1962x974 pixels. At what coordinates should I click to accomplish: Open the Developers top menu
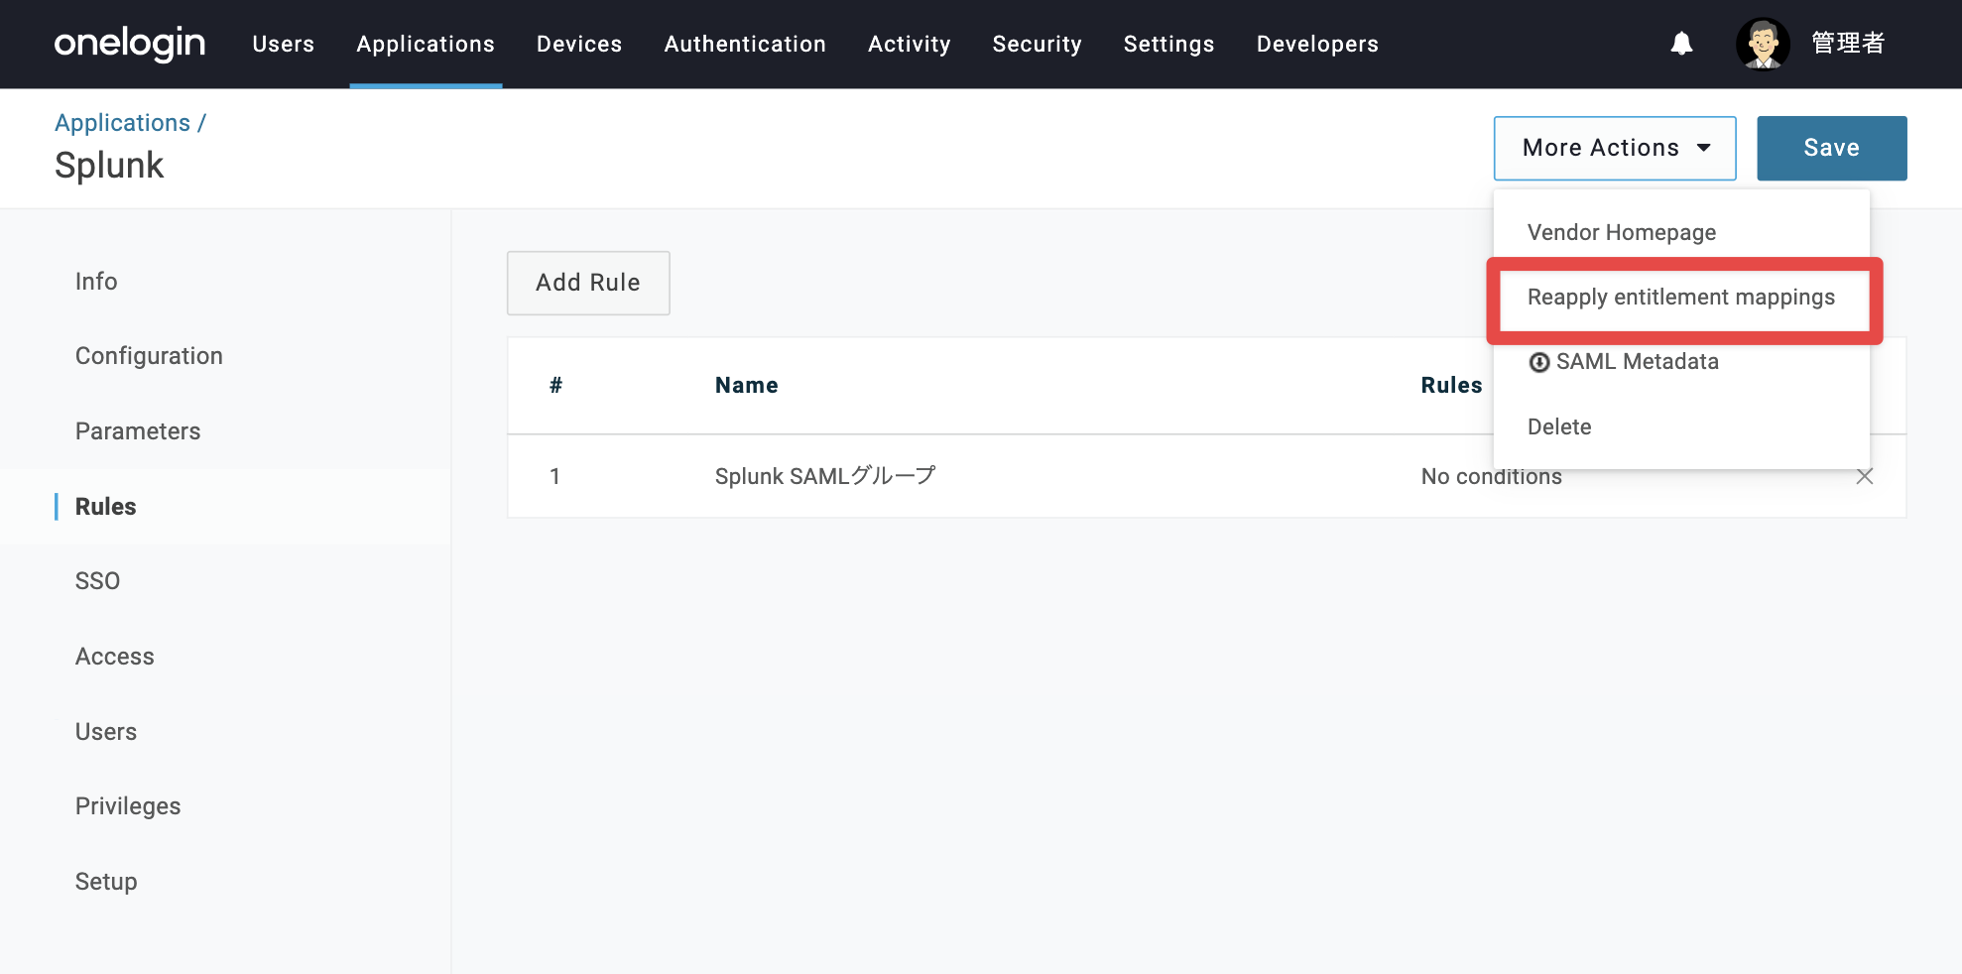click(x=1317, y=44)
